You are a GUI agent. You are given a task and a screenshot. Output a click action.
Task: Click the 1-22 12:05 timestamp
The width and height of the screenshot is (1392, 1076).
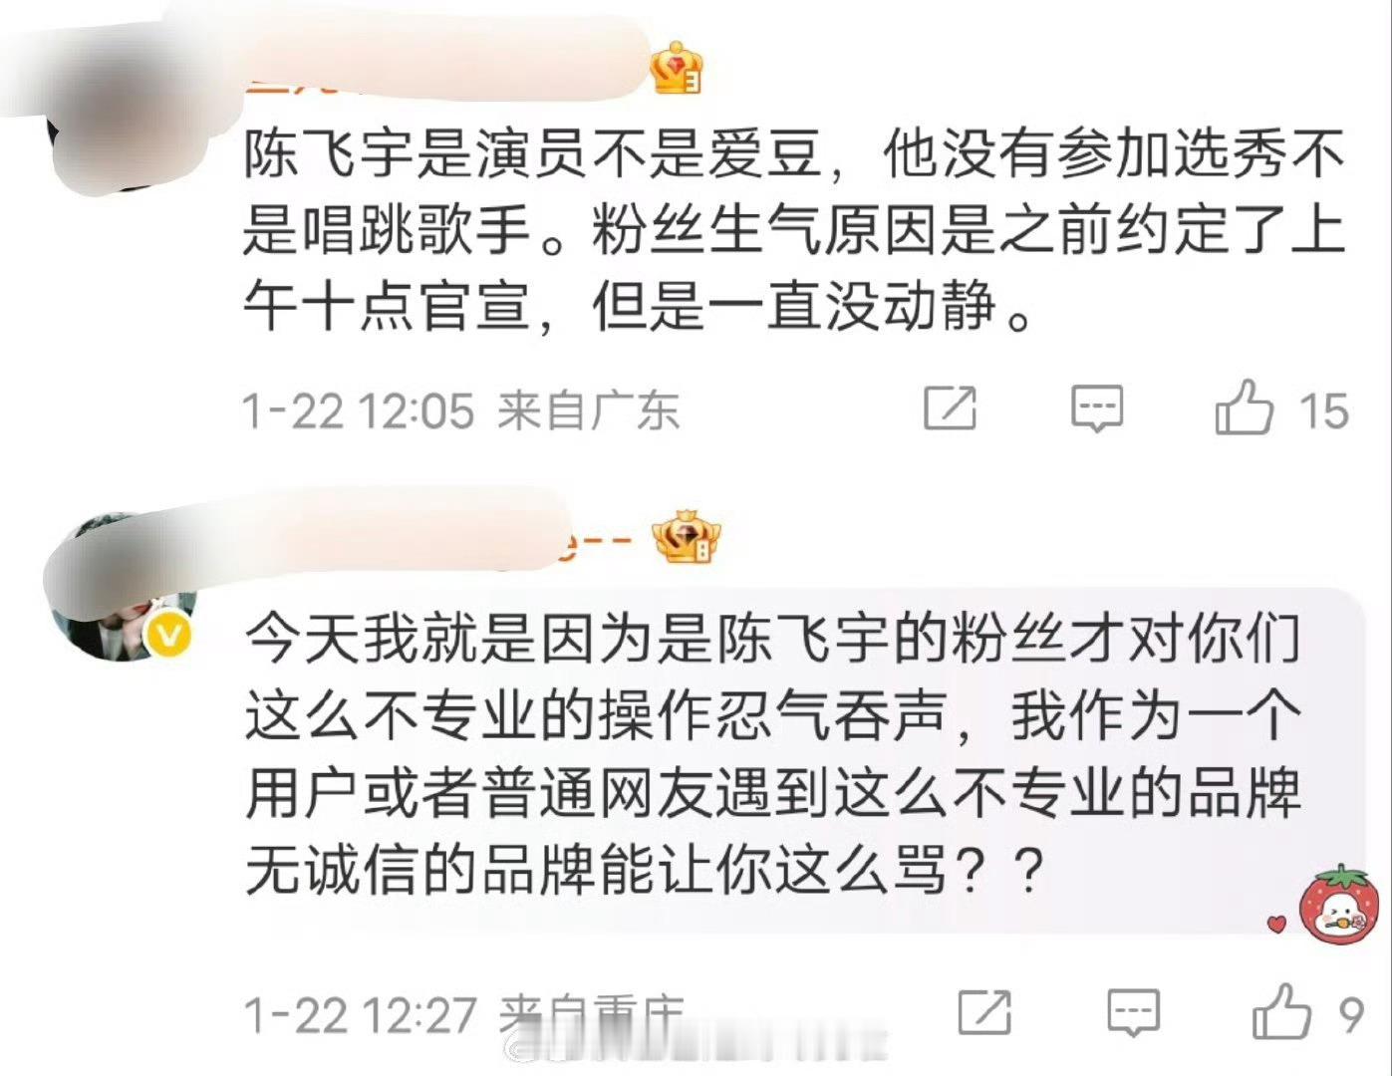pos(359,410)
